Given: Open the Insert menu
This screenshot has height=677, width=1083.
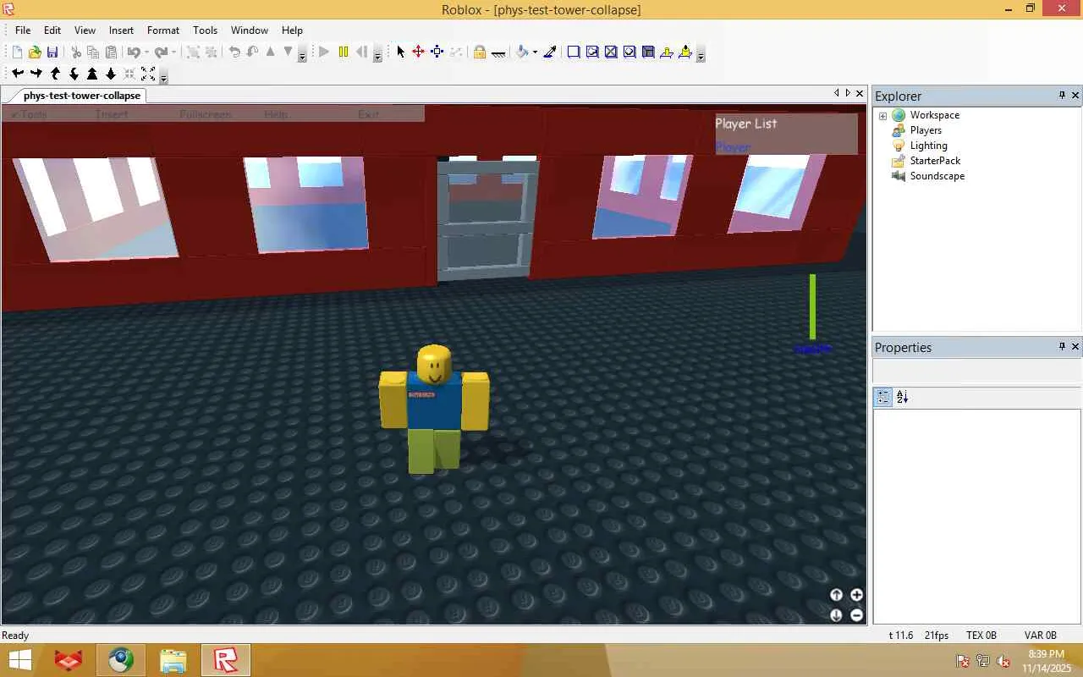Looking at the screenshot, I should tap(121, 30).
